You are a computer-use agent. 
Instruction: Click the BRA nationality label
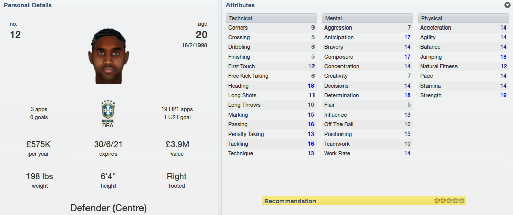coord(108,125)
